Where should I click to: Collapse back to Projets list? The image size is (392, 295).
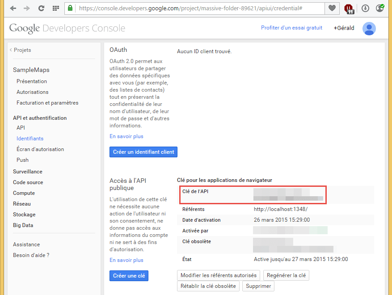click(x=21, y=50)
